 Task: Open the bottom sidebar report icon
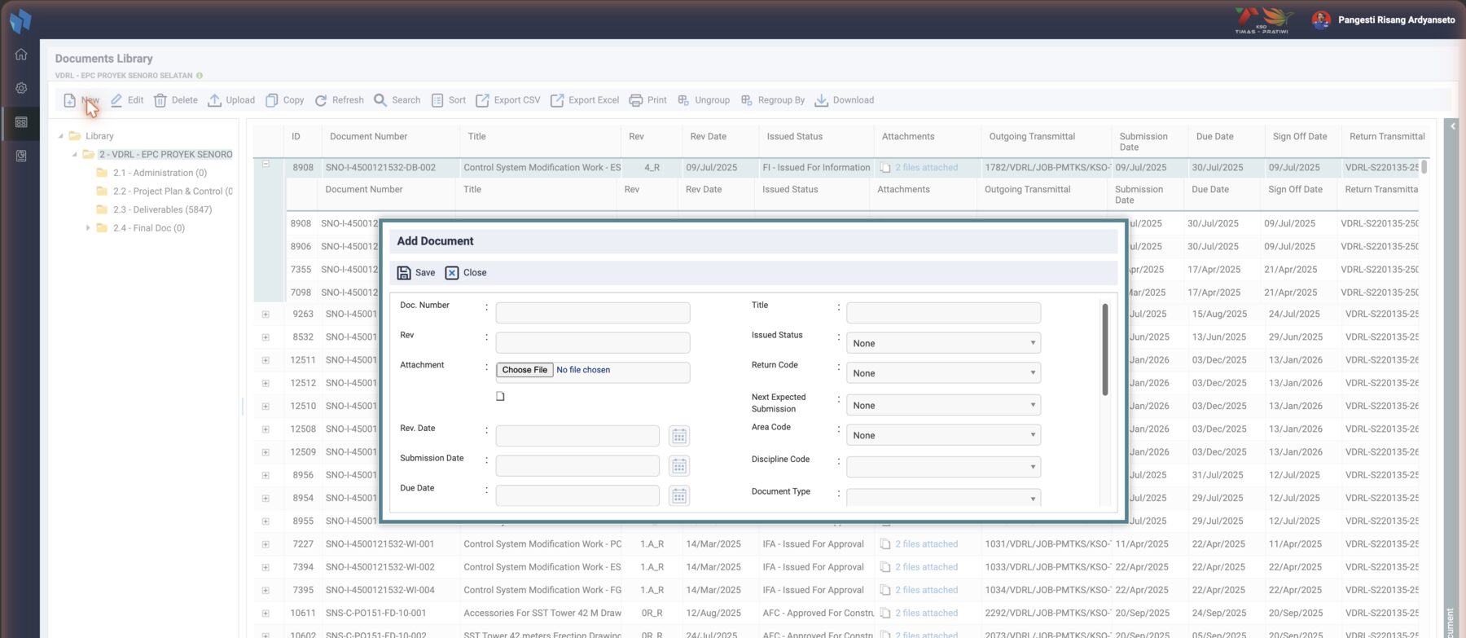pos(21,156)
